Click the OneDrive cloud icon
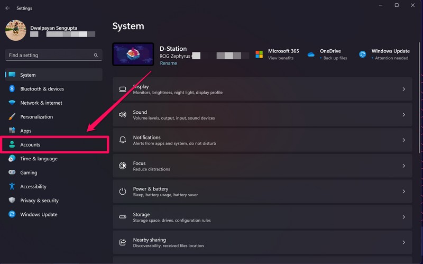 311,54
